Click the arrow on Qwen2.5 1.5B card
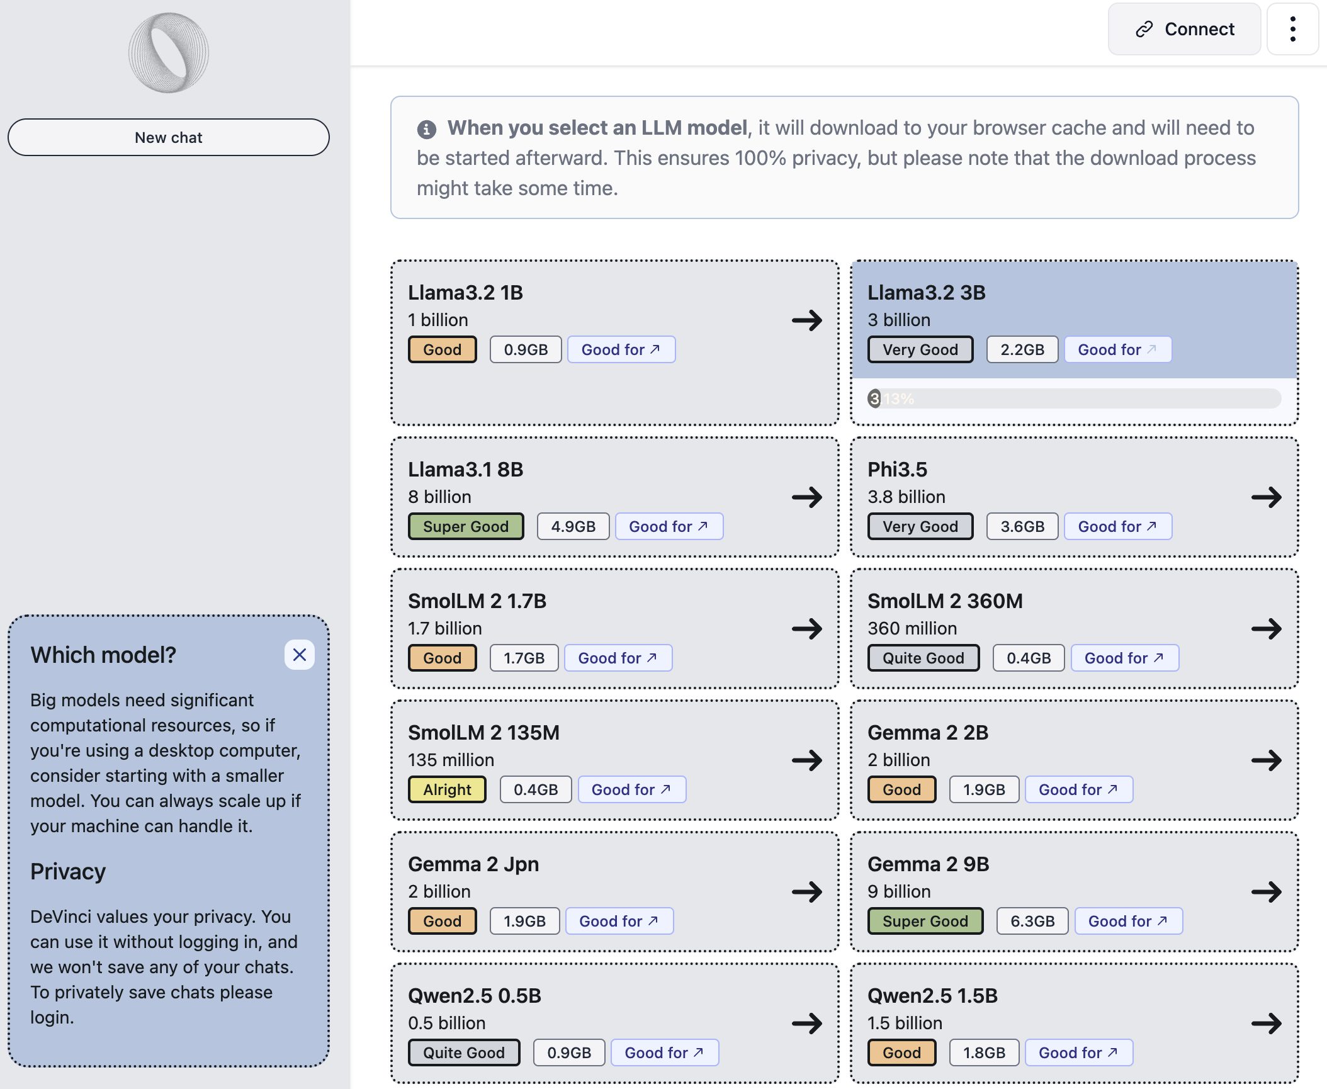 (1266, 1023)
